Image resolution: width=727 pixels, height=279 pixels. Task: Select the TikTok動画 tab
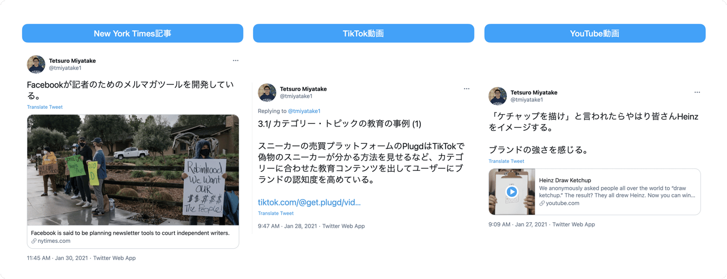click(363, 34)
